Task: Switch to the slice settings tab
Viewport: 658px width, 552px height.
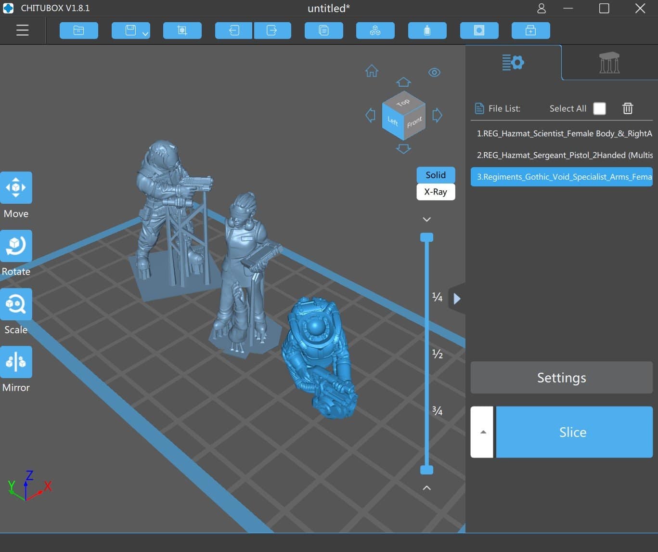Action: [513, 63]
